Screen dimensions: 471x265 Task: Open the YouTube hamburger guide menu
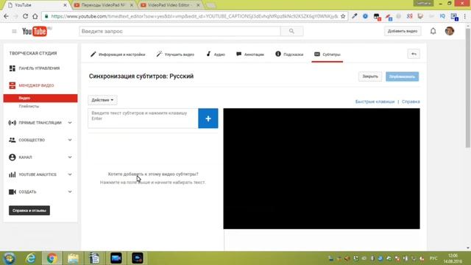click(14, 31)
